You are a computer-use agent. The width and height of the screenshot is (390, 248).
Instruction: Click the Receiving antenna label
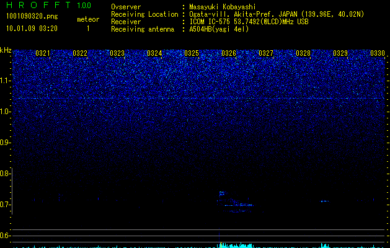[143, 29]
